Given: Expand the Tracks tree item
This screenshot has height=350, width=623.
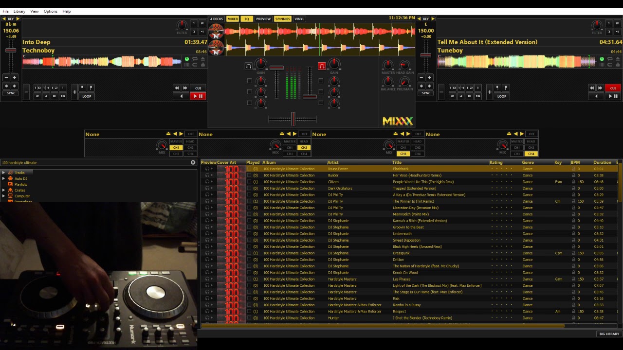Looking at the screenshot, I should tap(4, 173).
